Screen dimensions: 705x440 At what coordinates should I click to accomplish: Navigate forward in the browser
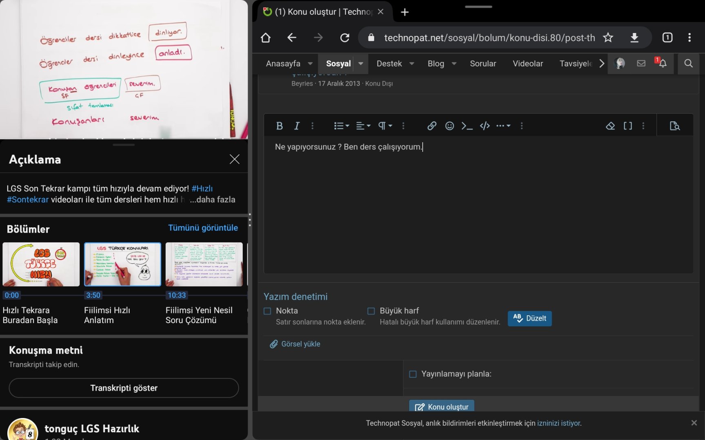pos(318,38)
